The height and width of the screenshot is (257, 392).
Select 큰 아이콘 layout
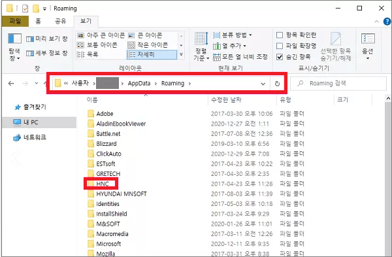145,35
